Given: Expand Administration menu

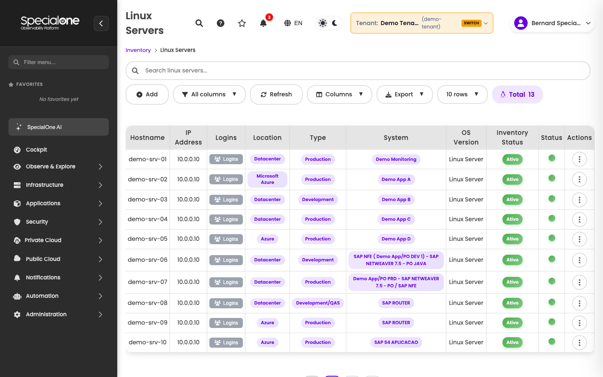Looking at the screenshot, I should [59, 314].
